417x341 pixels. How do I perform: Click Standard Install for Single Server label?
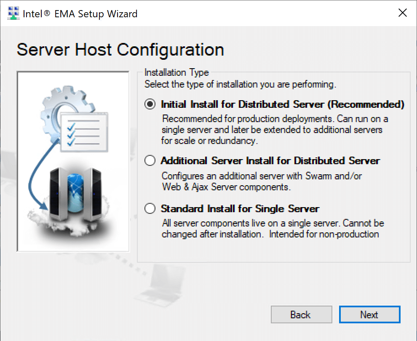[240, 209]
